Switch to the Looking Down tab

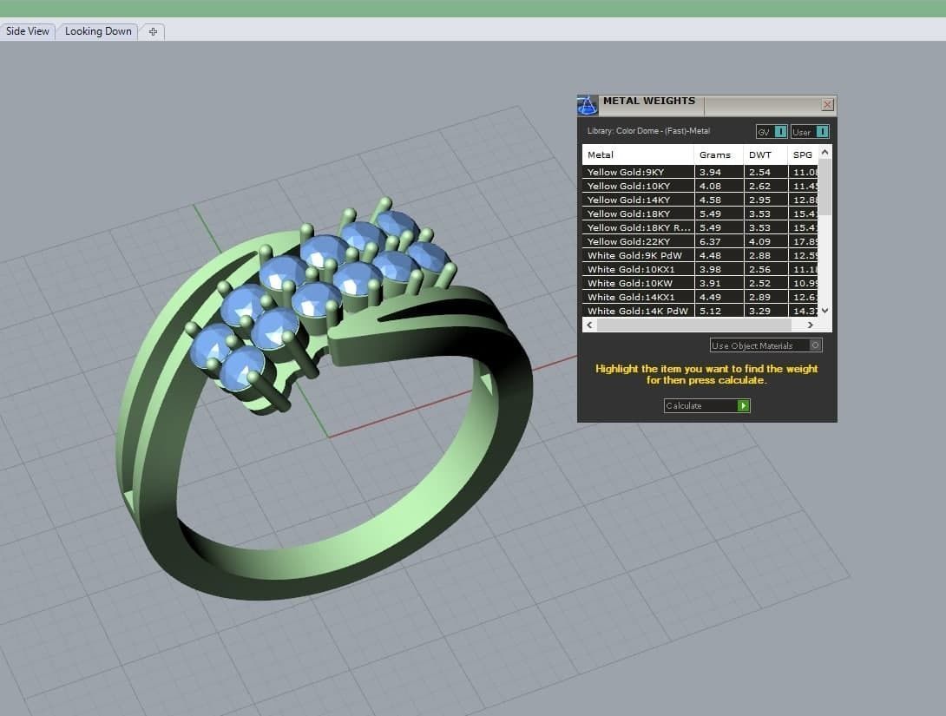(98, 31)
